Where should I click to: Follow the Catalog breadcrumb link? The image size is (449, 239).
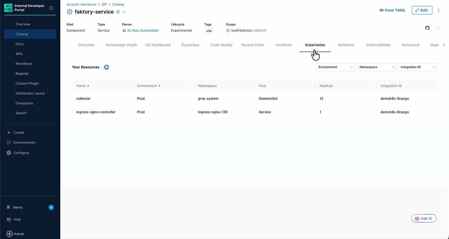118,5
